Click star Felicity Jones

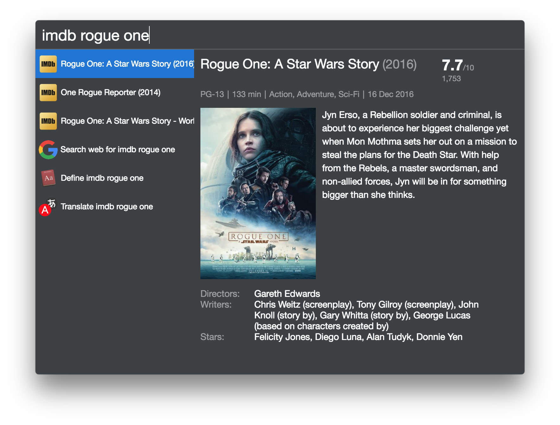pos(282,337)
